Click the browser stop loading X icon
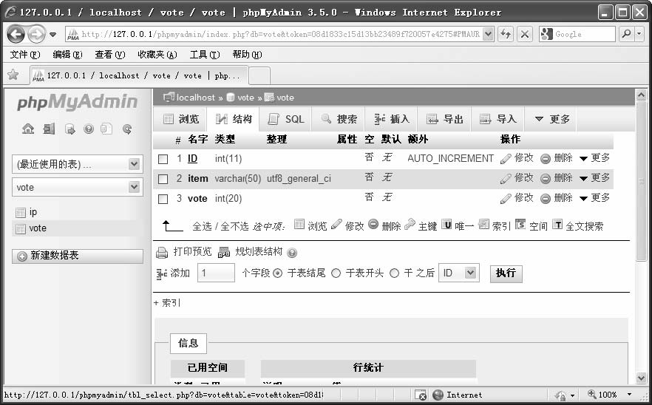652x405 pixels. [x=525, y=34]
